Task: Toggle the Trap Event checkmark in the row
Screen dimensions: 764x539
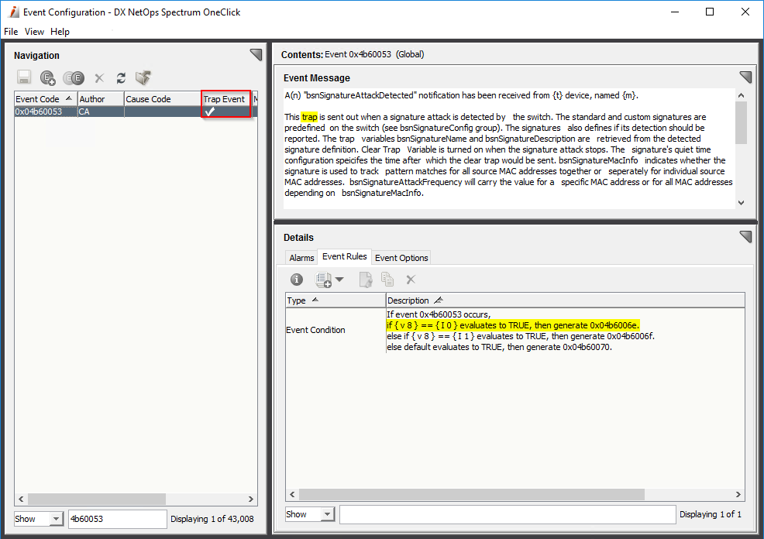Action: coord(210,112)
